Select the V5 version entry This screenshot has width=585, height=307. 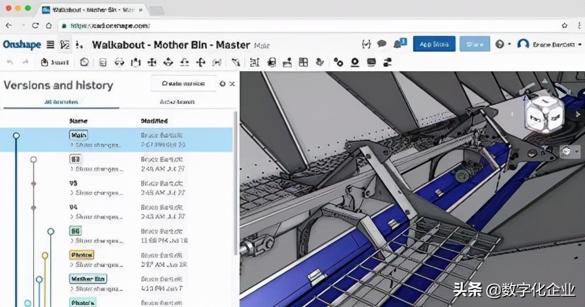(74, 184)
